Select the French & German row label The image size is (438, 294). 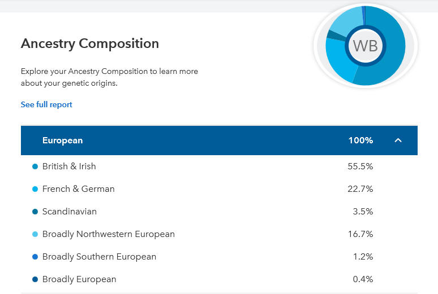78,189
